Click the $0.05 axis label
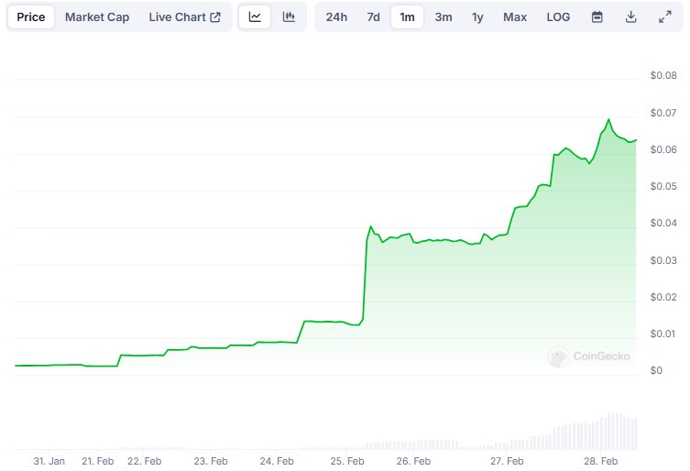690x471 pixels. click(663, 186)
